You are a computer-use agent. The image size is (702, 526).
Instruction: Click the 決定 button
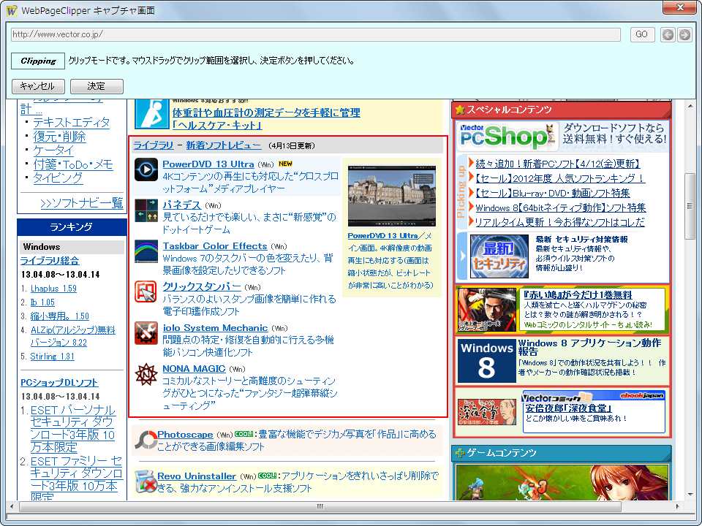tap(97, 86)
